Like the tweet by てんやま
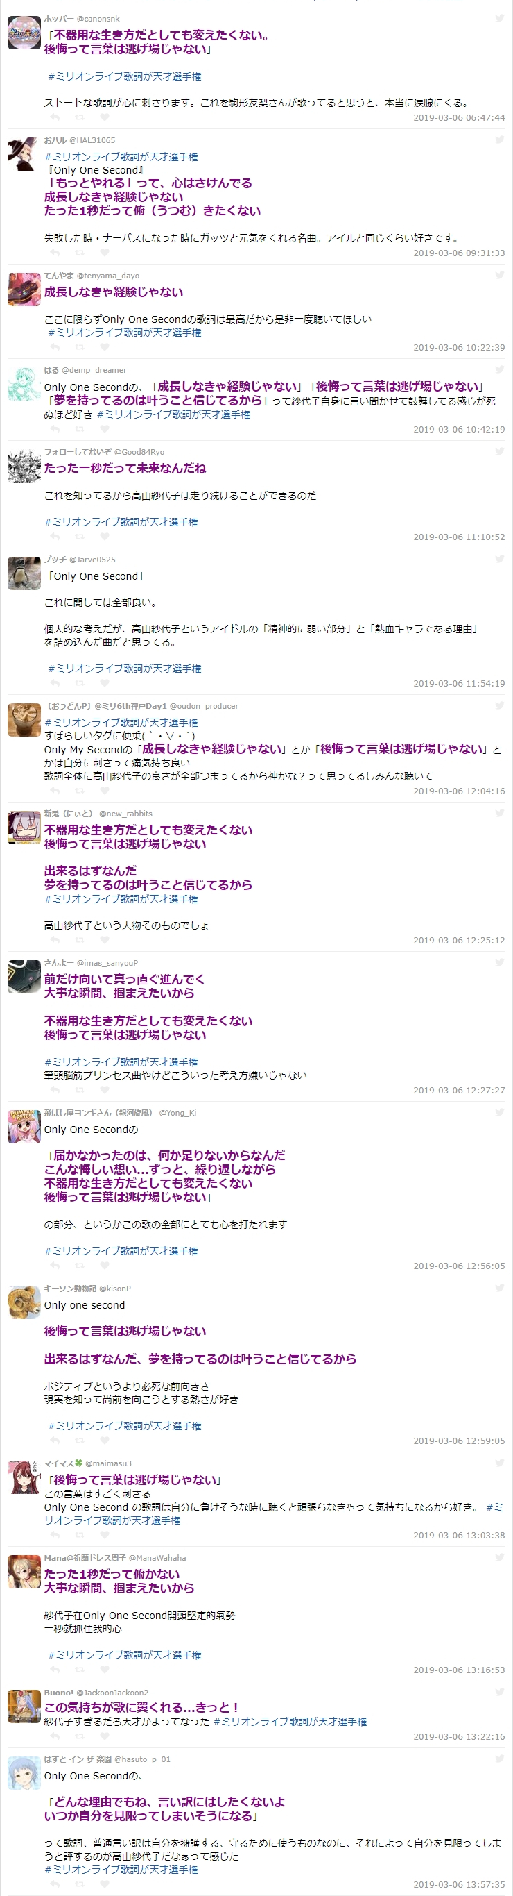The image size is (513, 1896). (x=105, y=347)
